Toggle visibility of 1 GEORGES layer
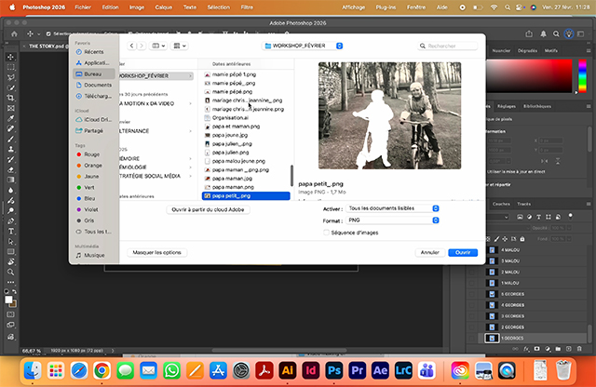The width and height of the screenshot is (596, 387). pyautogui.click(x=472, y=338)
